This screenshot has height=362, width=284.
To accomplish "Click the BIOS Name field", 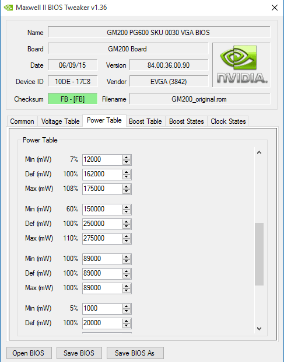I will coord(159,32).
